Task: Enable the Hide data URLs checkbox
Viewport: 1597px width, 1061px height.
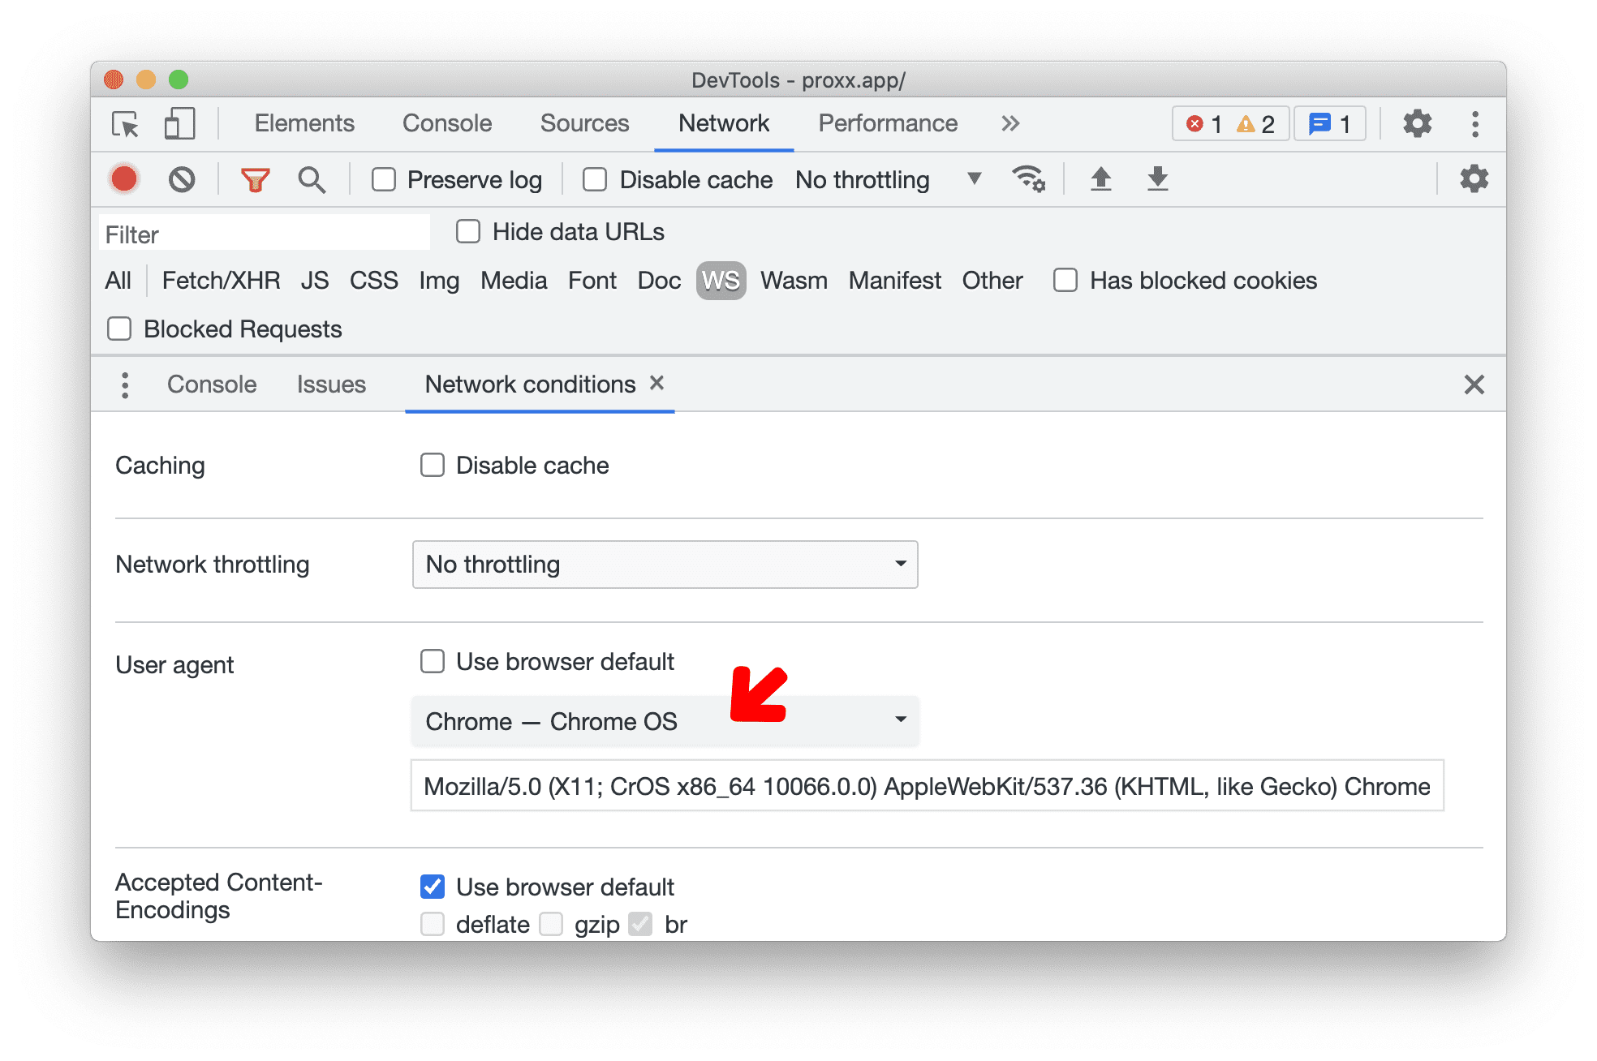Action: pyautogui.click(x=438, y=234)
